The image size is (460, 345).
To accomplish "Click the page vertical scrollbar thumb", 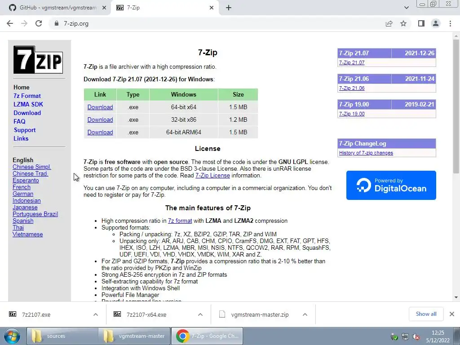I will [x=456, y=106].
